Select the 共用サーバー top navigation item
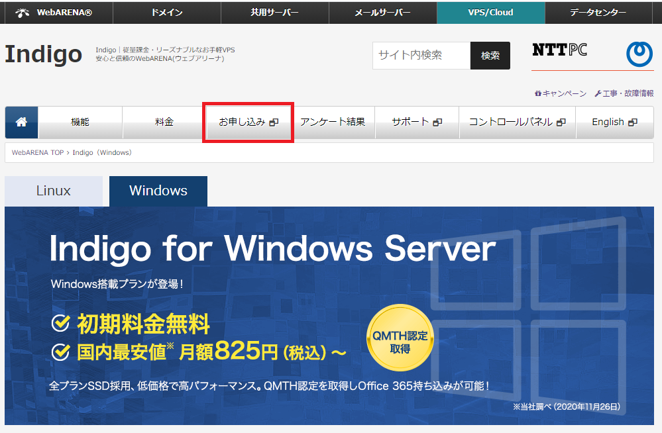 [275, 13]
